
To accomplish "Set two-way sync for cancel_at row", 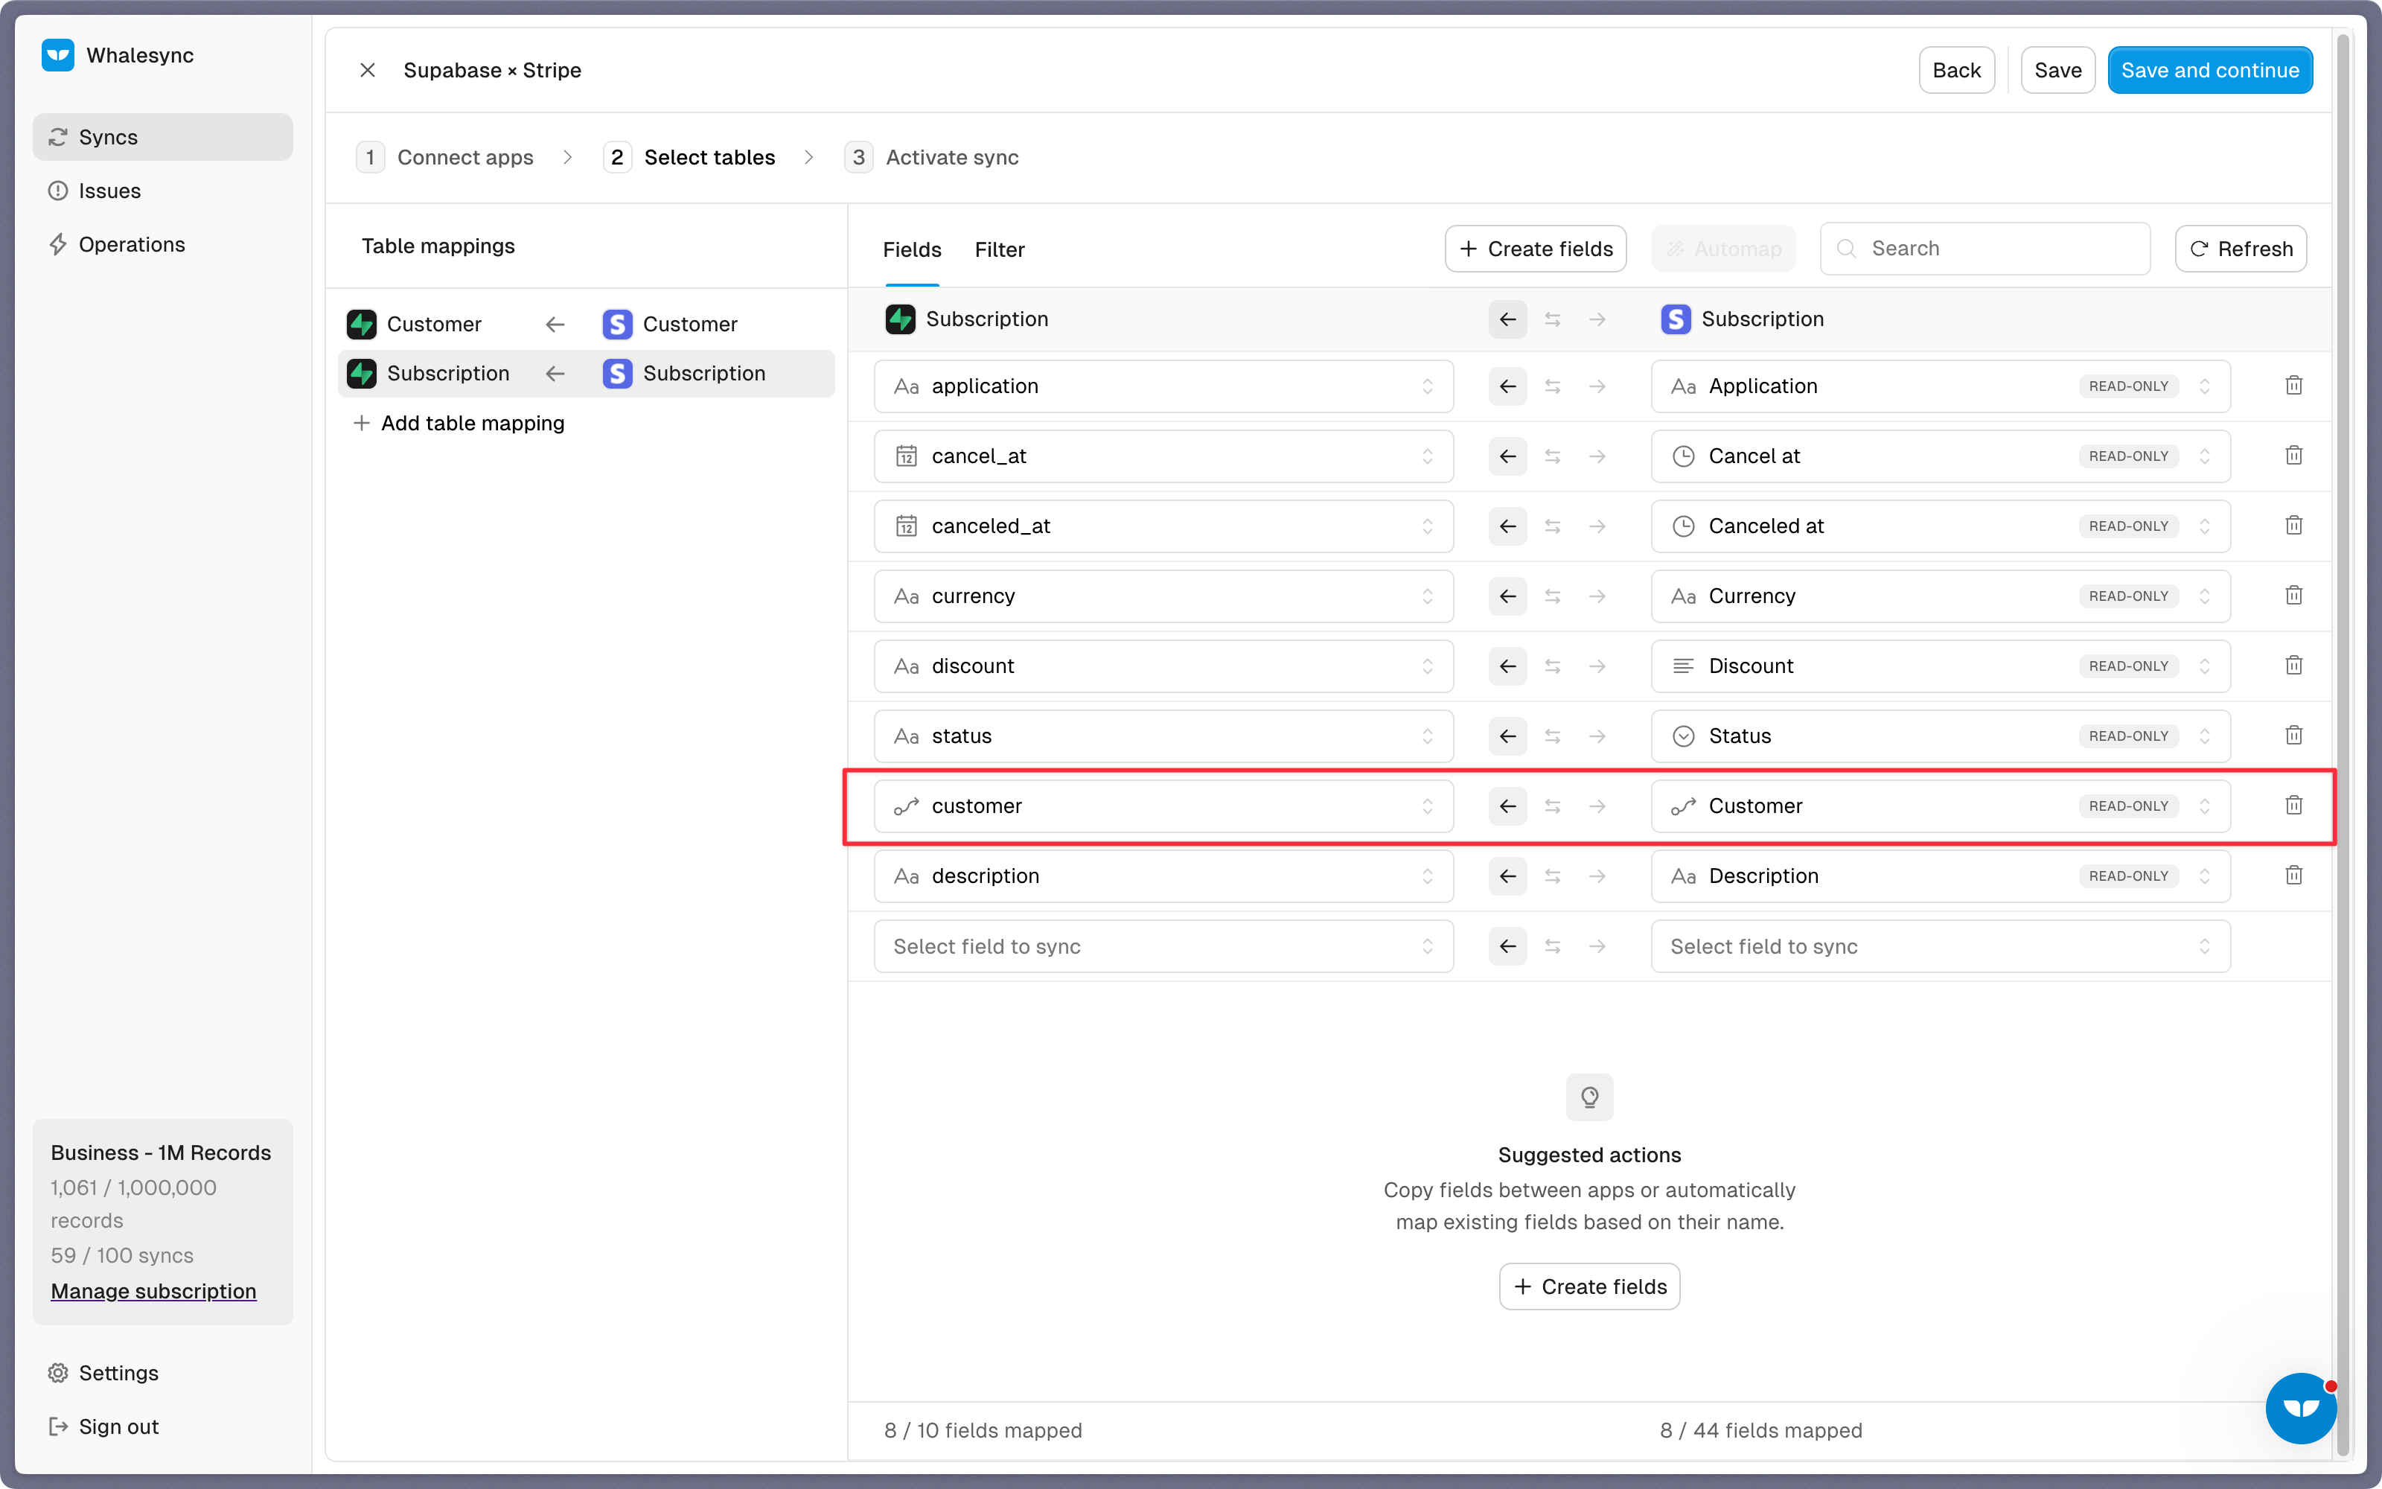I will click(x=1552, y=456).
